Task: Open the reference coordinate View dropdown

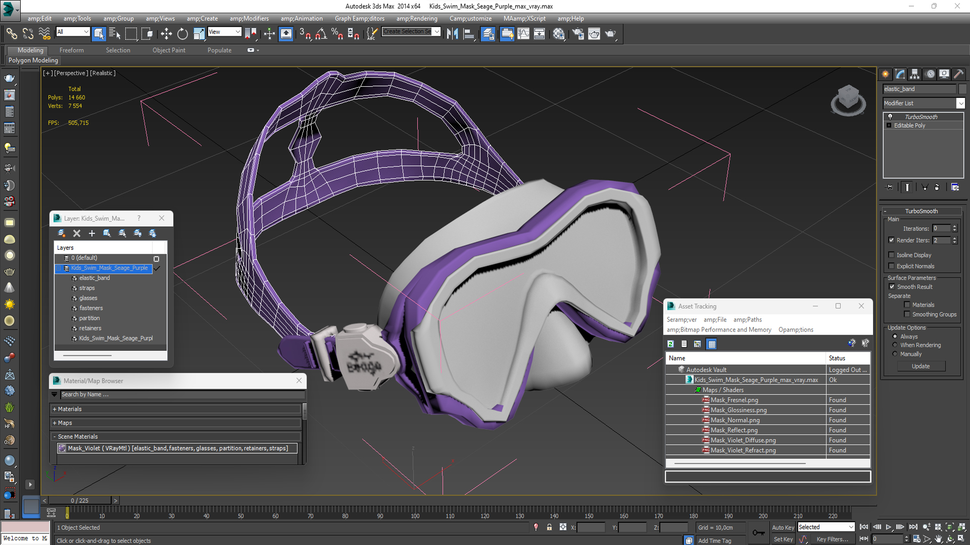Action: click(x=237, y=32)
